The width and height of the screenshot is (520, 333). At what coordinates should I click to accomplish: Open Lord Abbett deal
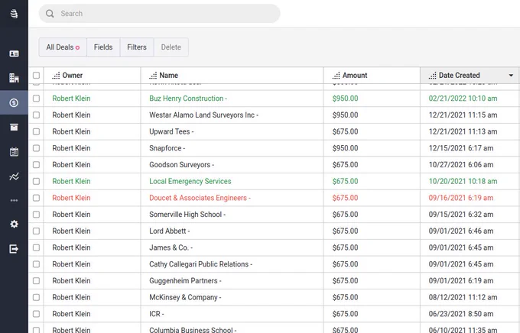[x=170, y=231]
